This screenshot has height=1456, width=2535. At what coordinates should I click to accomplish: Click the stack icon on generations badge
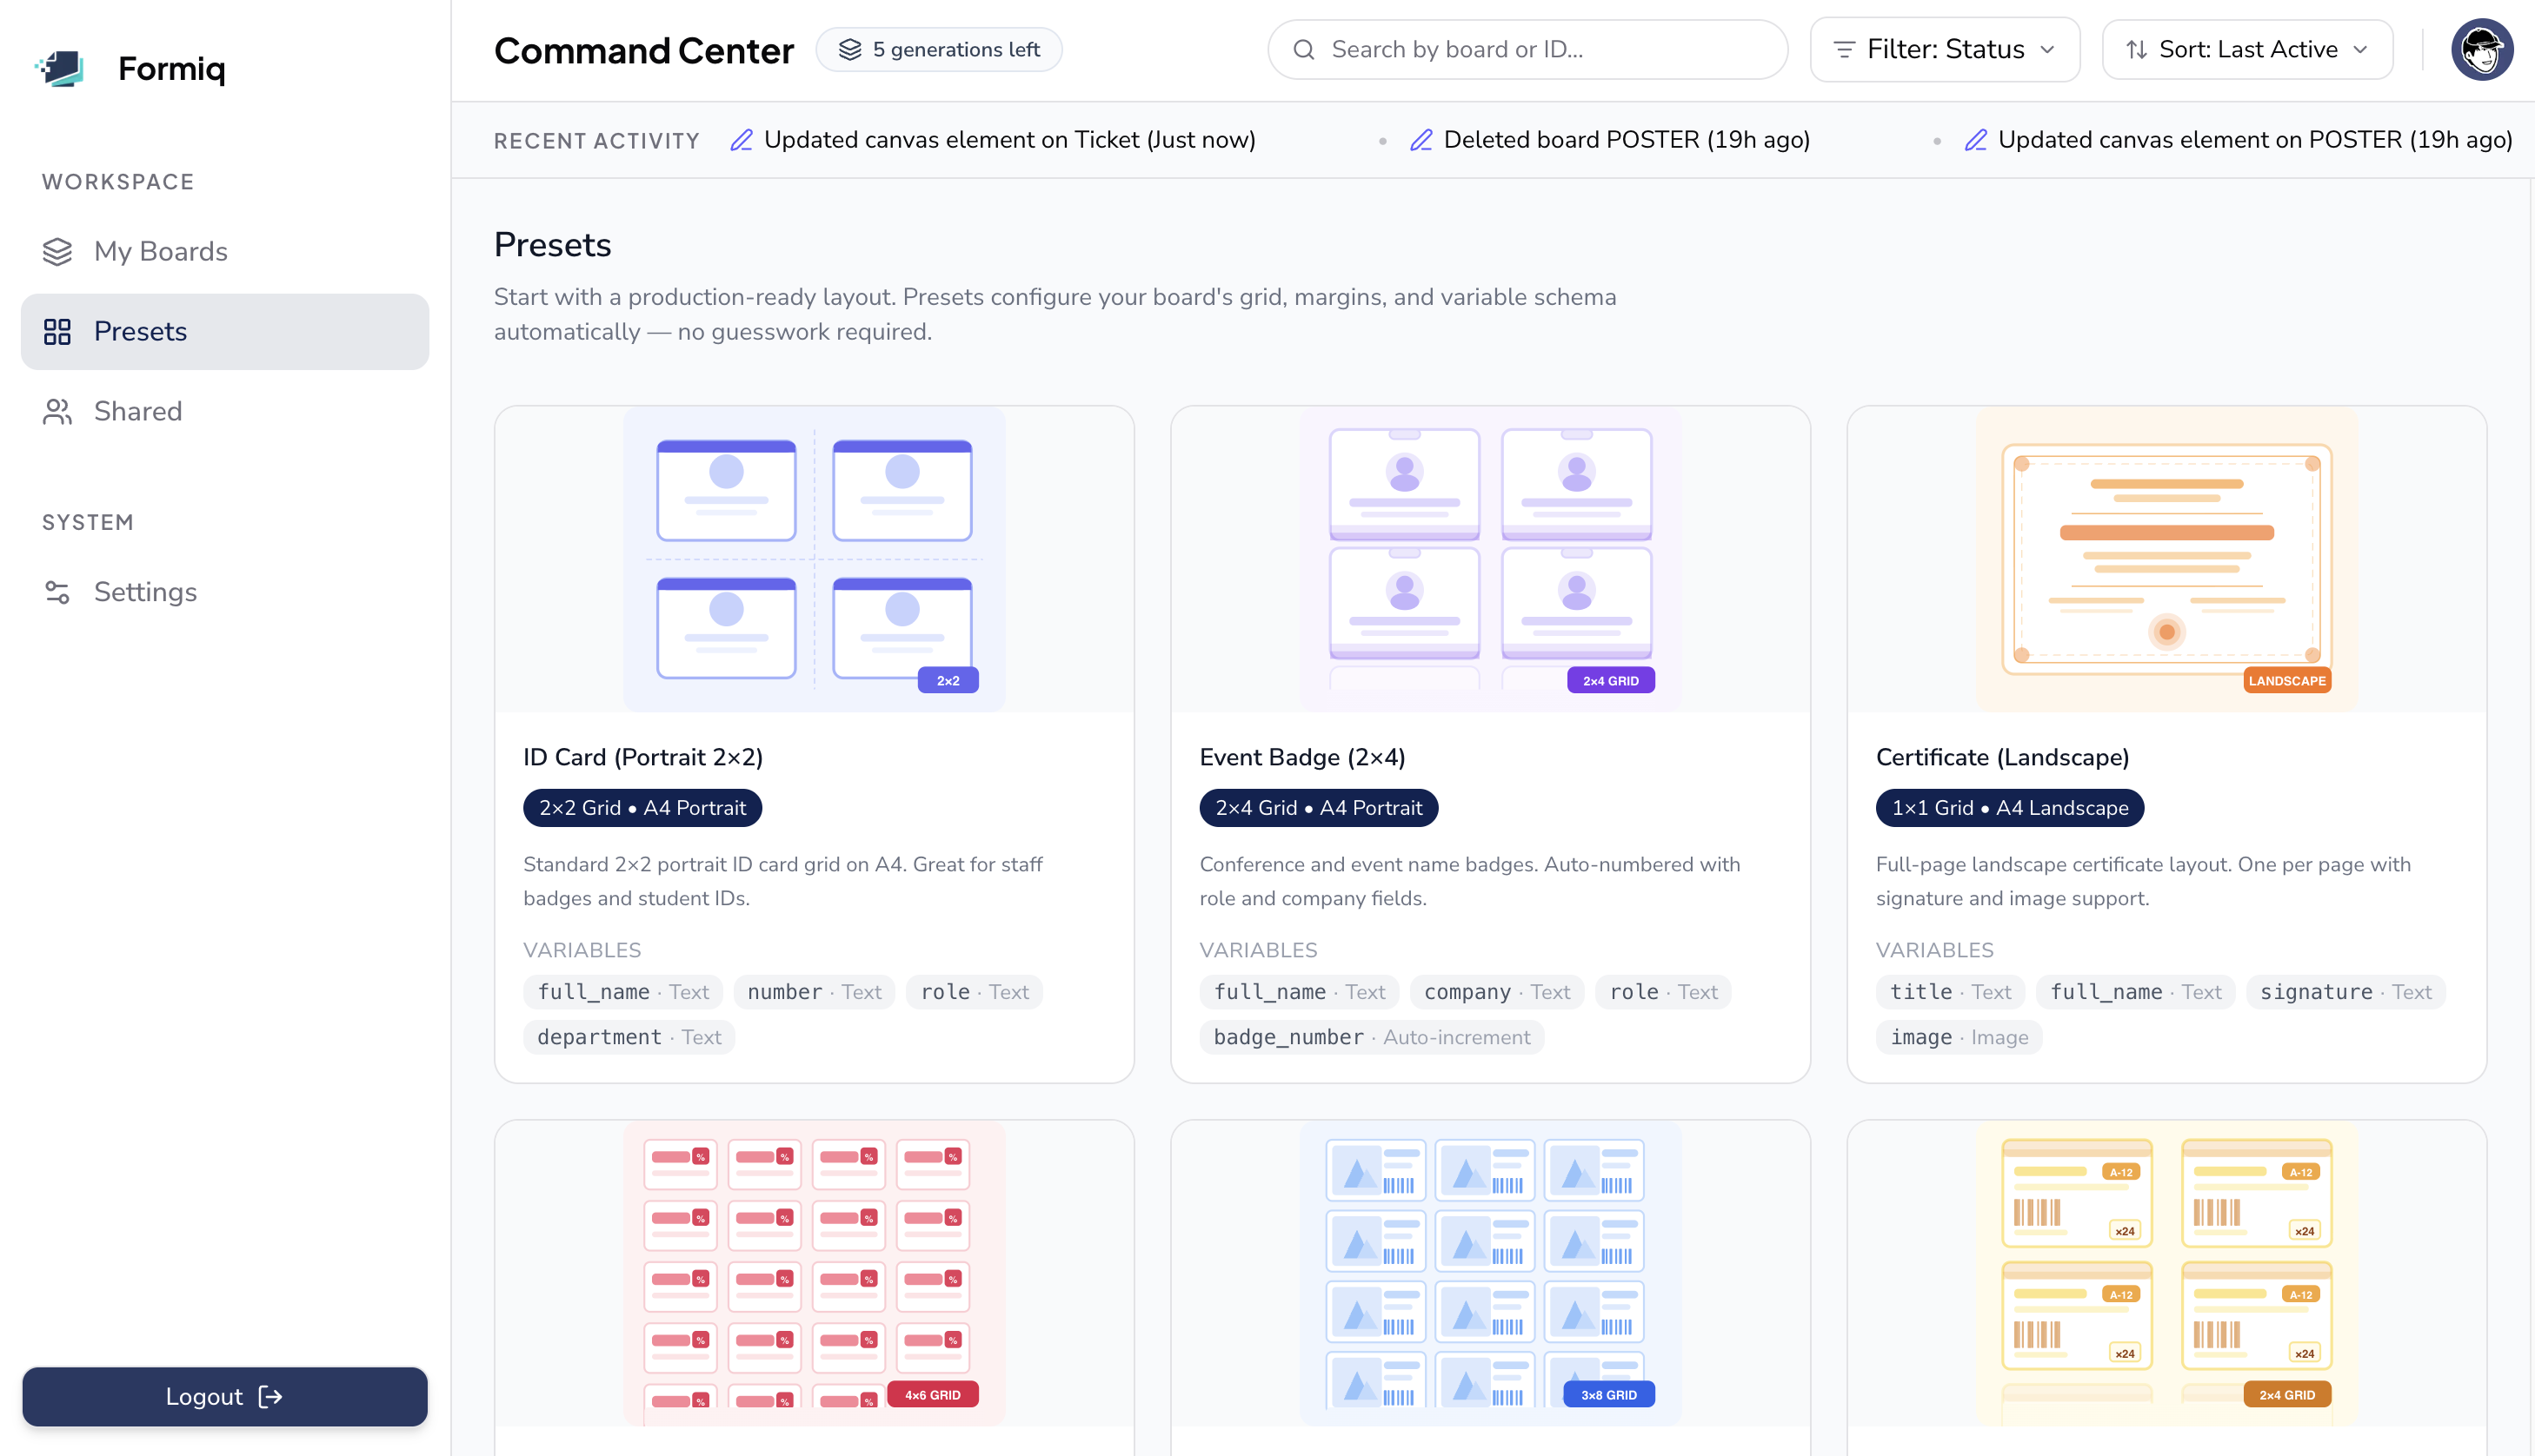click(x=851, y=48)
